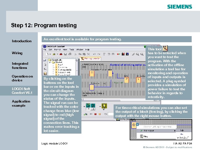Viewport: 200px width, 150px height.
Task: Open the Window menu
Action: pos(80,49)
